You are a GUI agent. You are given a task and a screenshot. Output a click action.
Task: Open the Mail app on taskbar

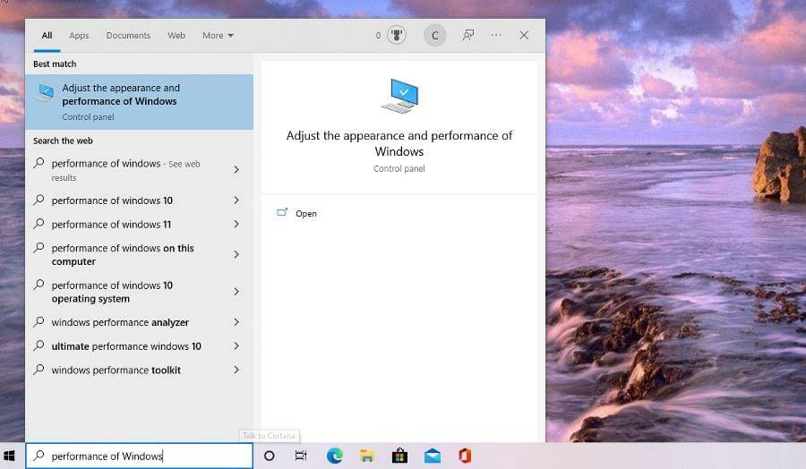point(433,456)
